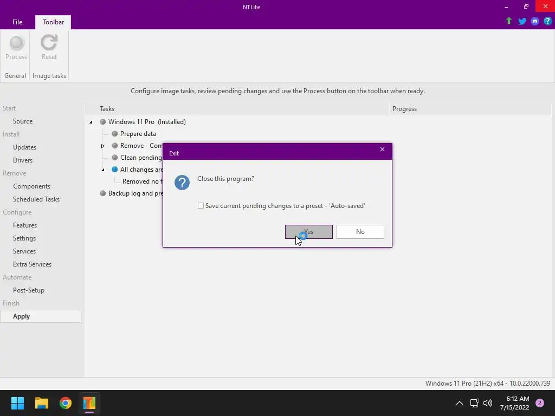The height and width of the screenshot is (416, 555).
Task: Click the Windows 11 Pro status bullet
Action: 103,122
